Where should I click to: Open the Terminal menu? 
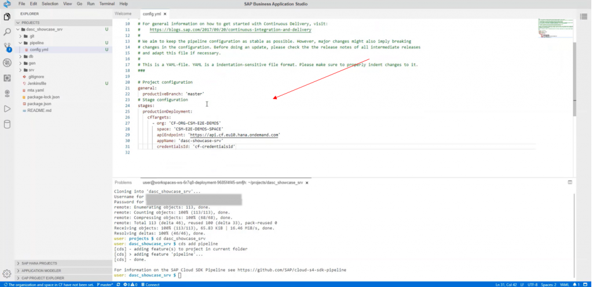(107, 4)
